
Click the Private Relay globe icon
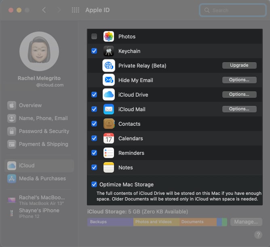tap(109, 65)
